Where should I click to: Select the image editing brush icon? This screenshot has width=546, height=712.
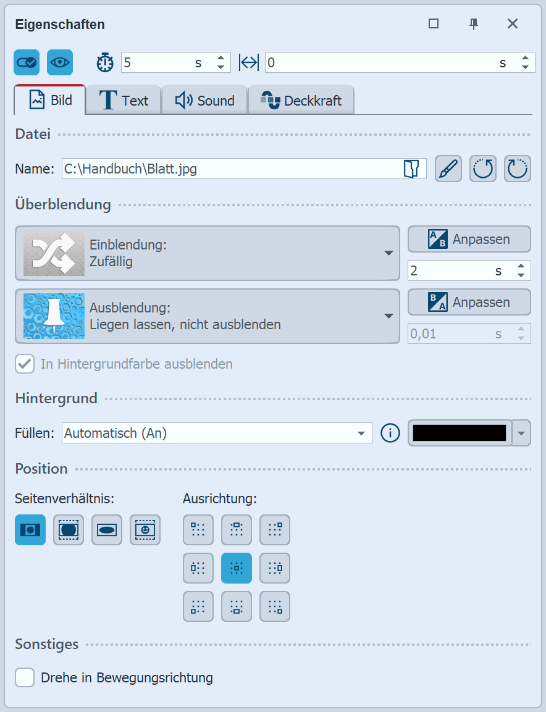click(448, 168)
